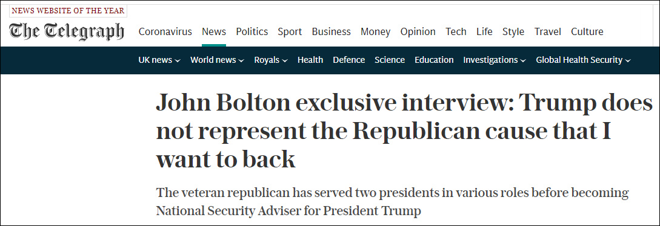Open the Coronavirus section
Viewport: 660px width, 226px height.
pos(165,31)
